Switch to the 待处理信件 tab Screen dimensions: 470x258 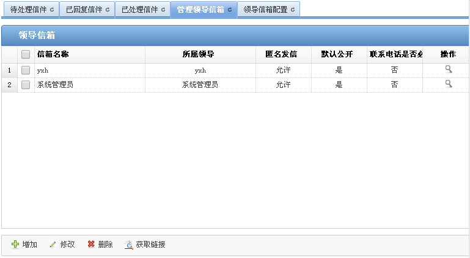[x=28, y=10]
